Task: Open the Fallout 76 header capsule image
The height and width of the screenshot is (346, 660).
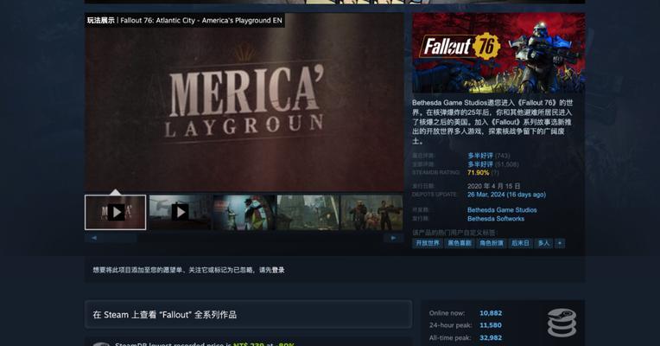Action: [498, 53]
